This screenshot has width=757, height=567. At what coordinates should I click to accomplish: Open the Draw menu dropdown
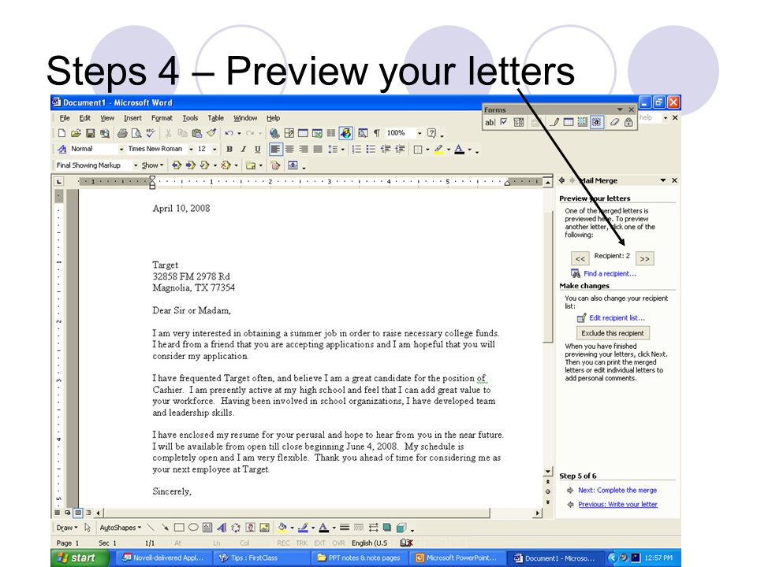point(66,528)
